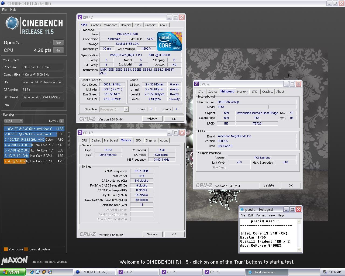The height and width of the screenshot is (276, 345).
Task: Click Notepad scrollbar up arrow
Action: pyautogui.click(x=299, y=221)
